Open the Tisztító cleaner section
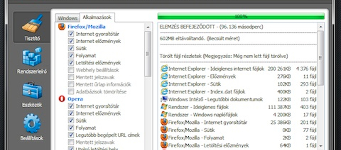Image resolution: width=341 pixels, height=150 pixels. pos(32,27)
